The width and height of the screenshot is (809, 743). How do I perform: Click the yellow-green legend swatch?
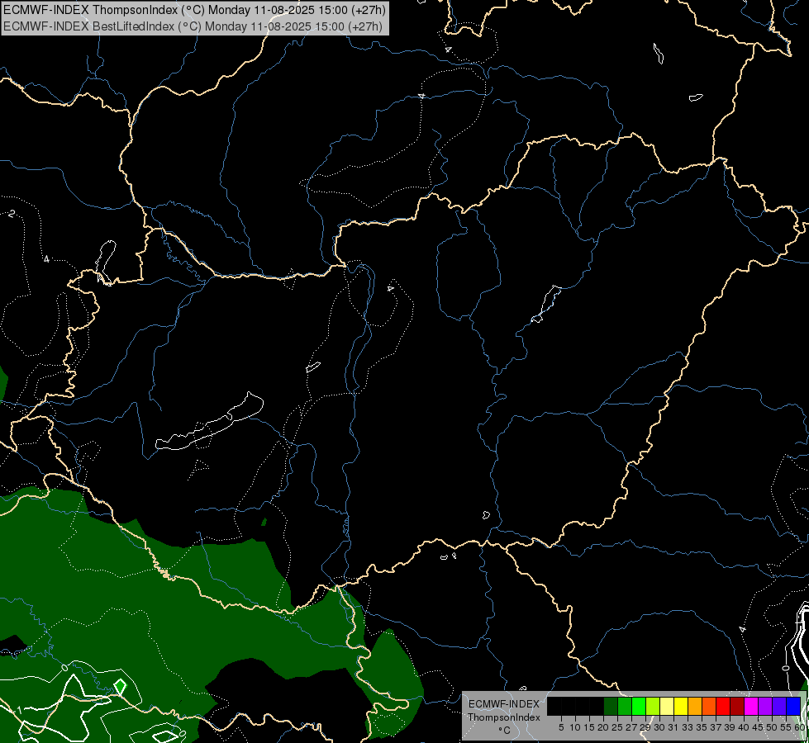(653, 707)
